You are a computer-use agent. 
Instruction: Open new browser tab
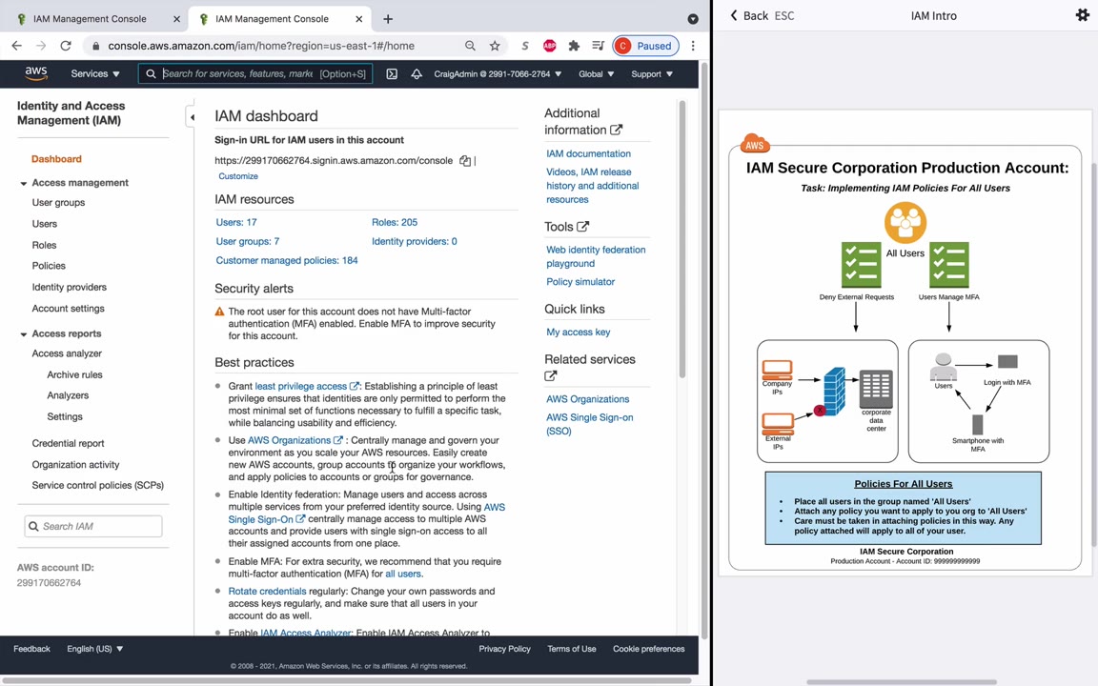(388, 19)
